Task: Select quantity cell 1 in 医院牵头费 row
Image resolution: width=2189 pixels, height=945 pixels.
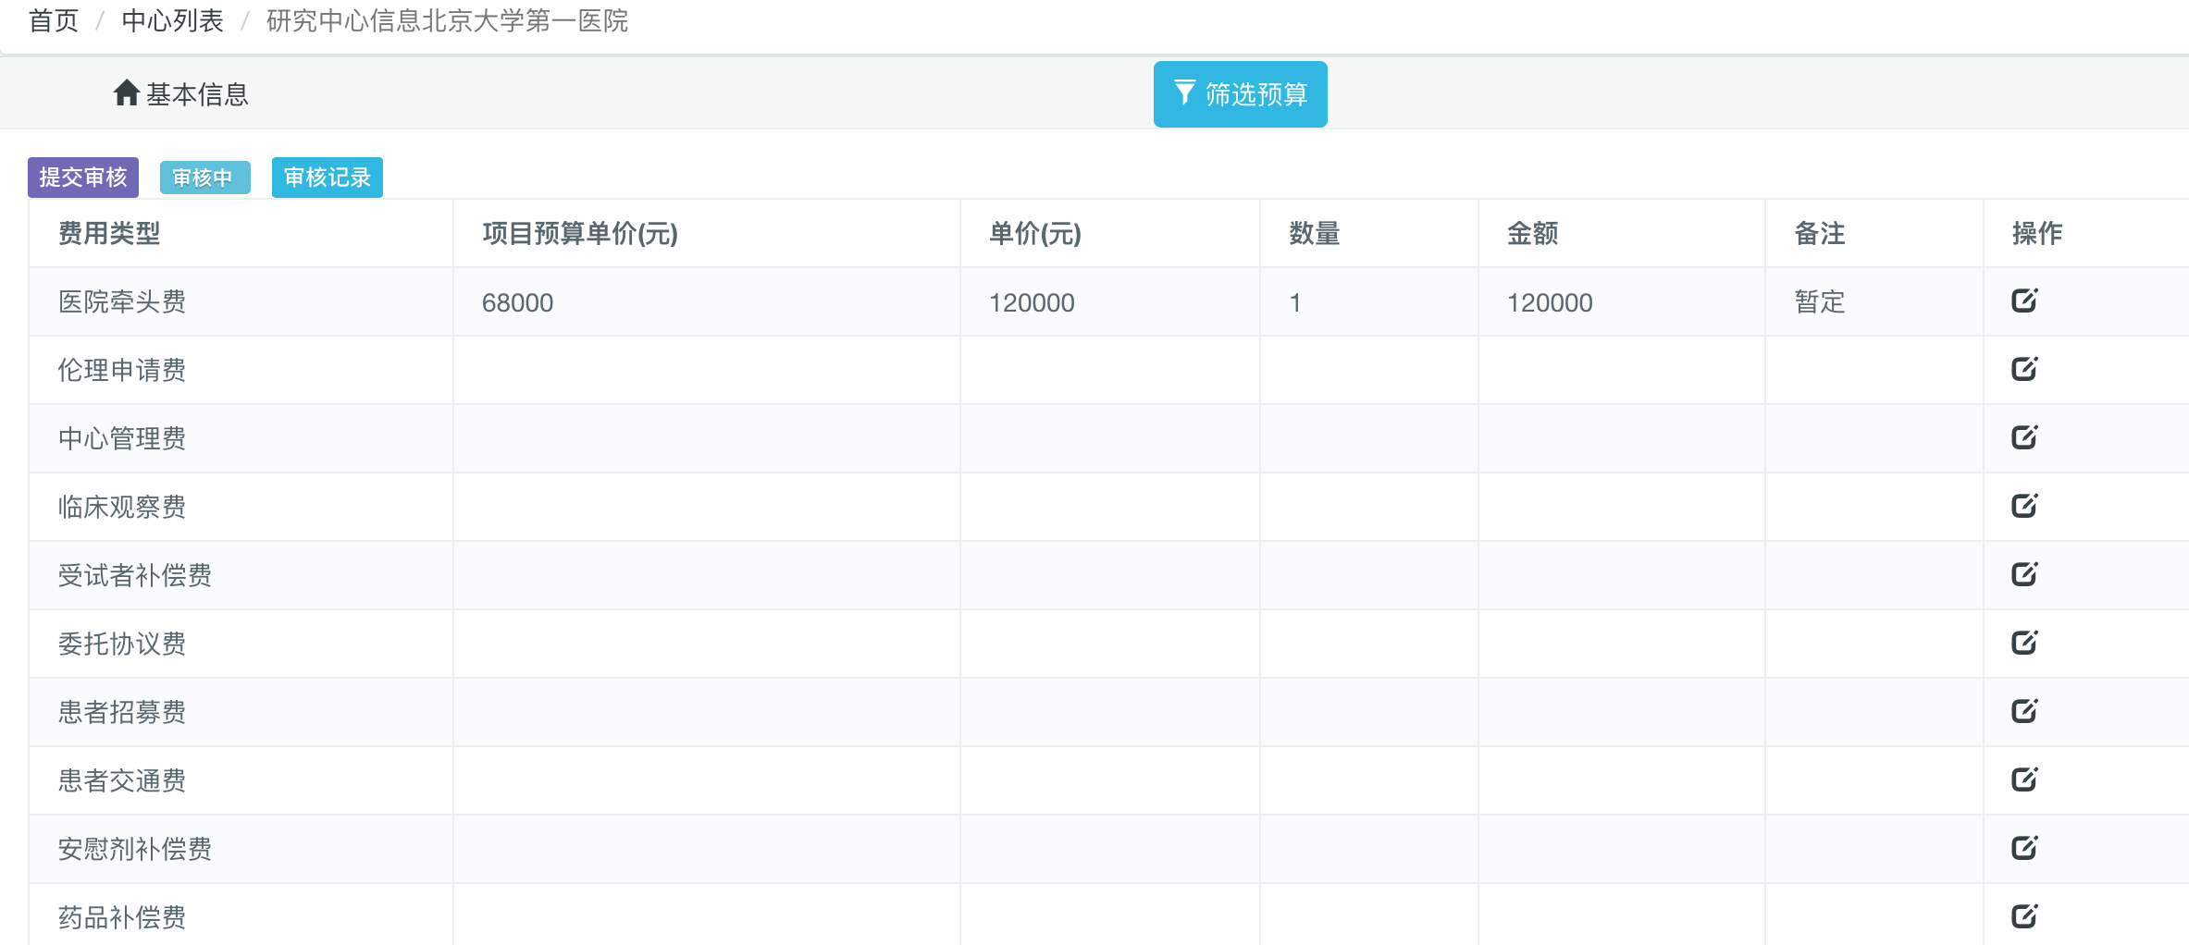Action: pos(1369,302)
